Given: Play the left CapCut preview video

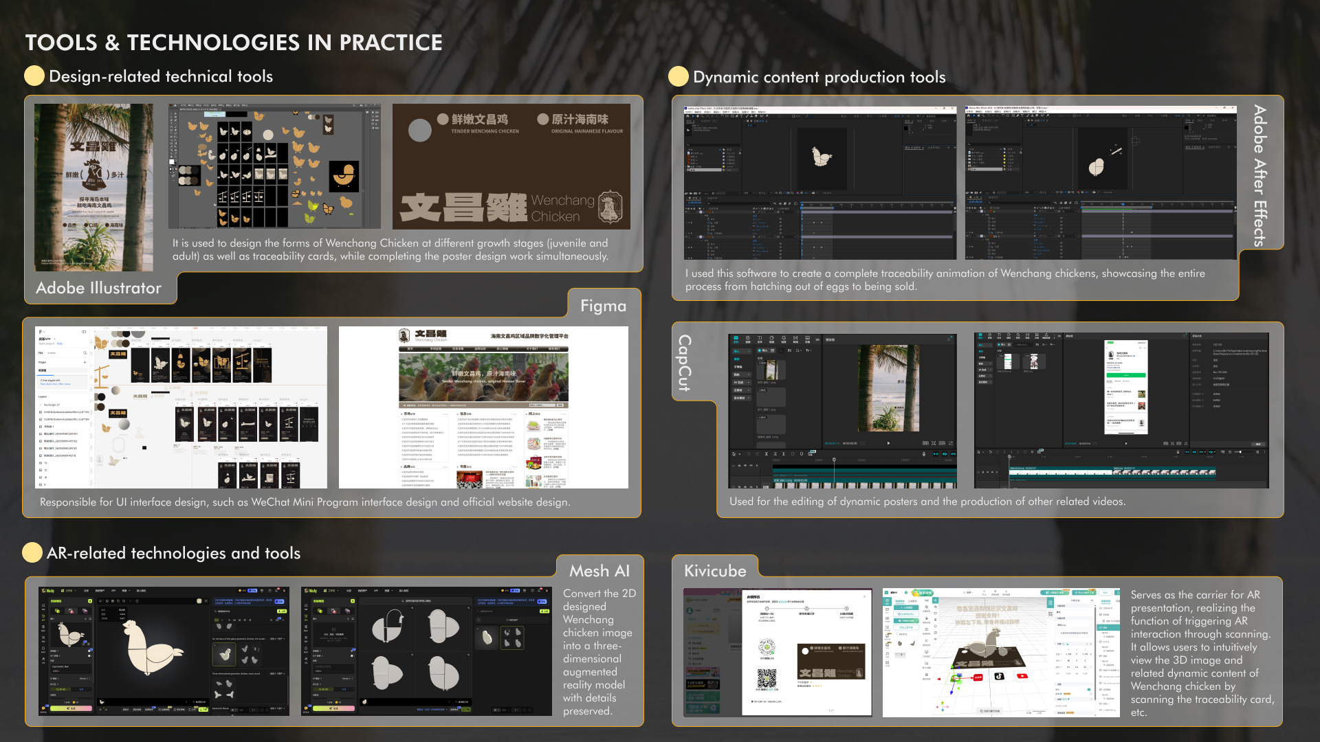Looking at the screenshot, I should click(x=888, y=443).
